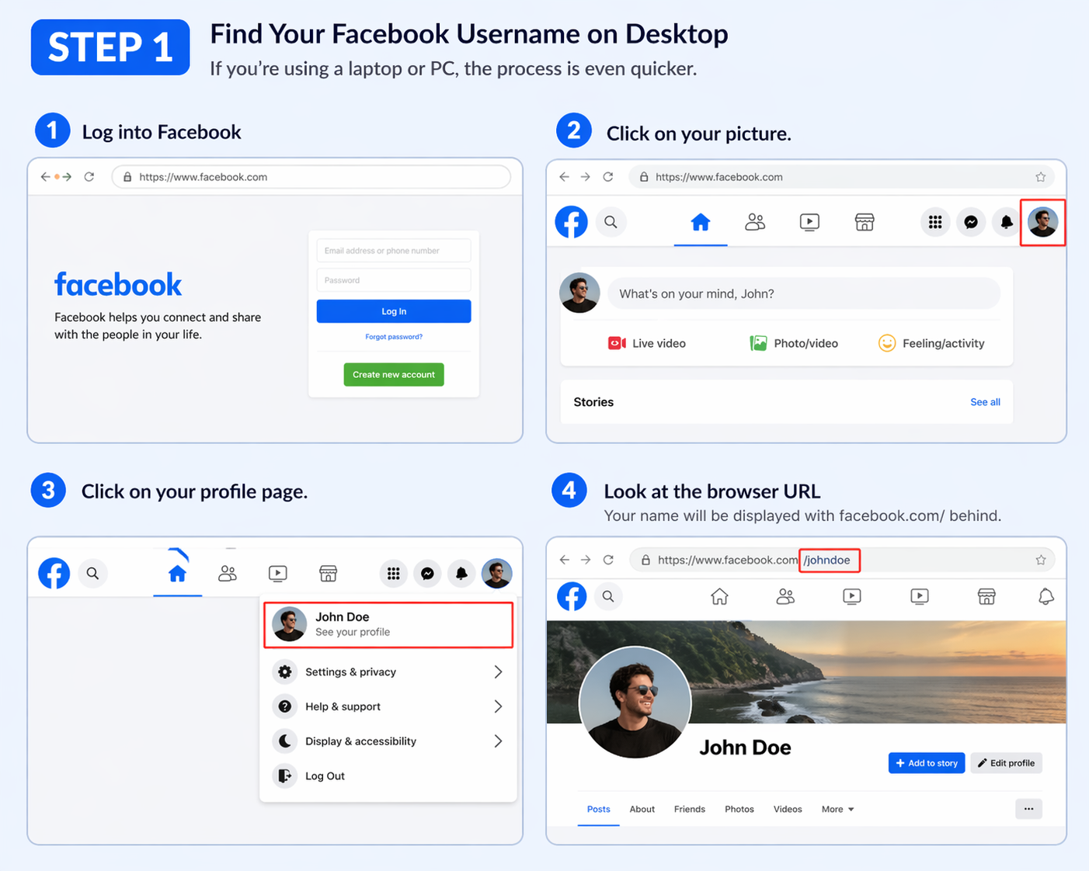1089x871 pixels.
Task: Open the Watch video icon in the step 2 panel
Action: point(809,223)
